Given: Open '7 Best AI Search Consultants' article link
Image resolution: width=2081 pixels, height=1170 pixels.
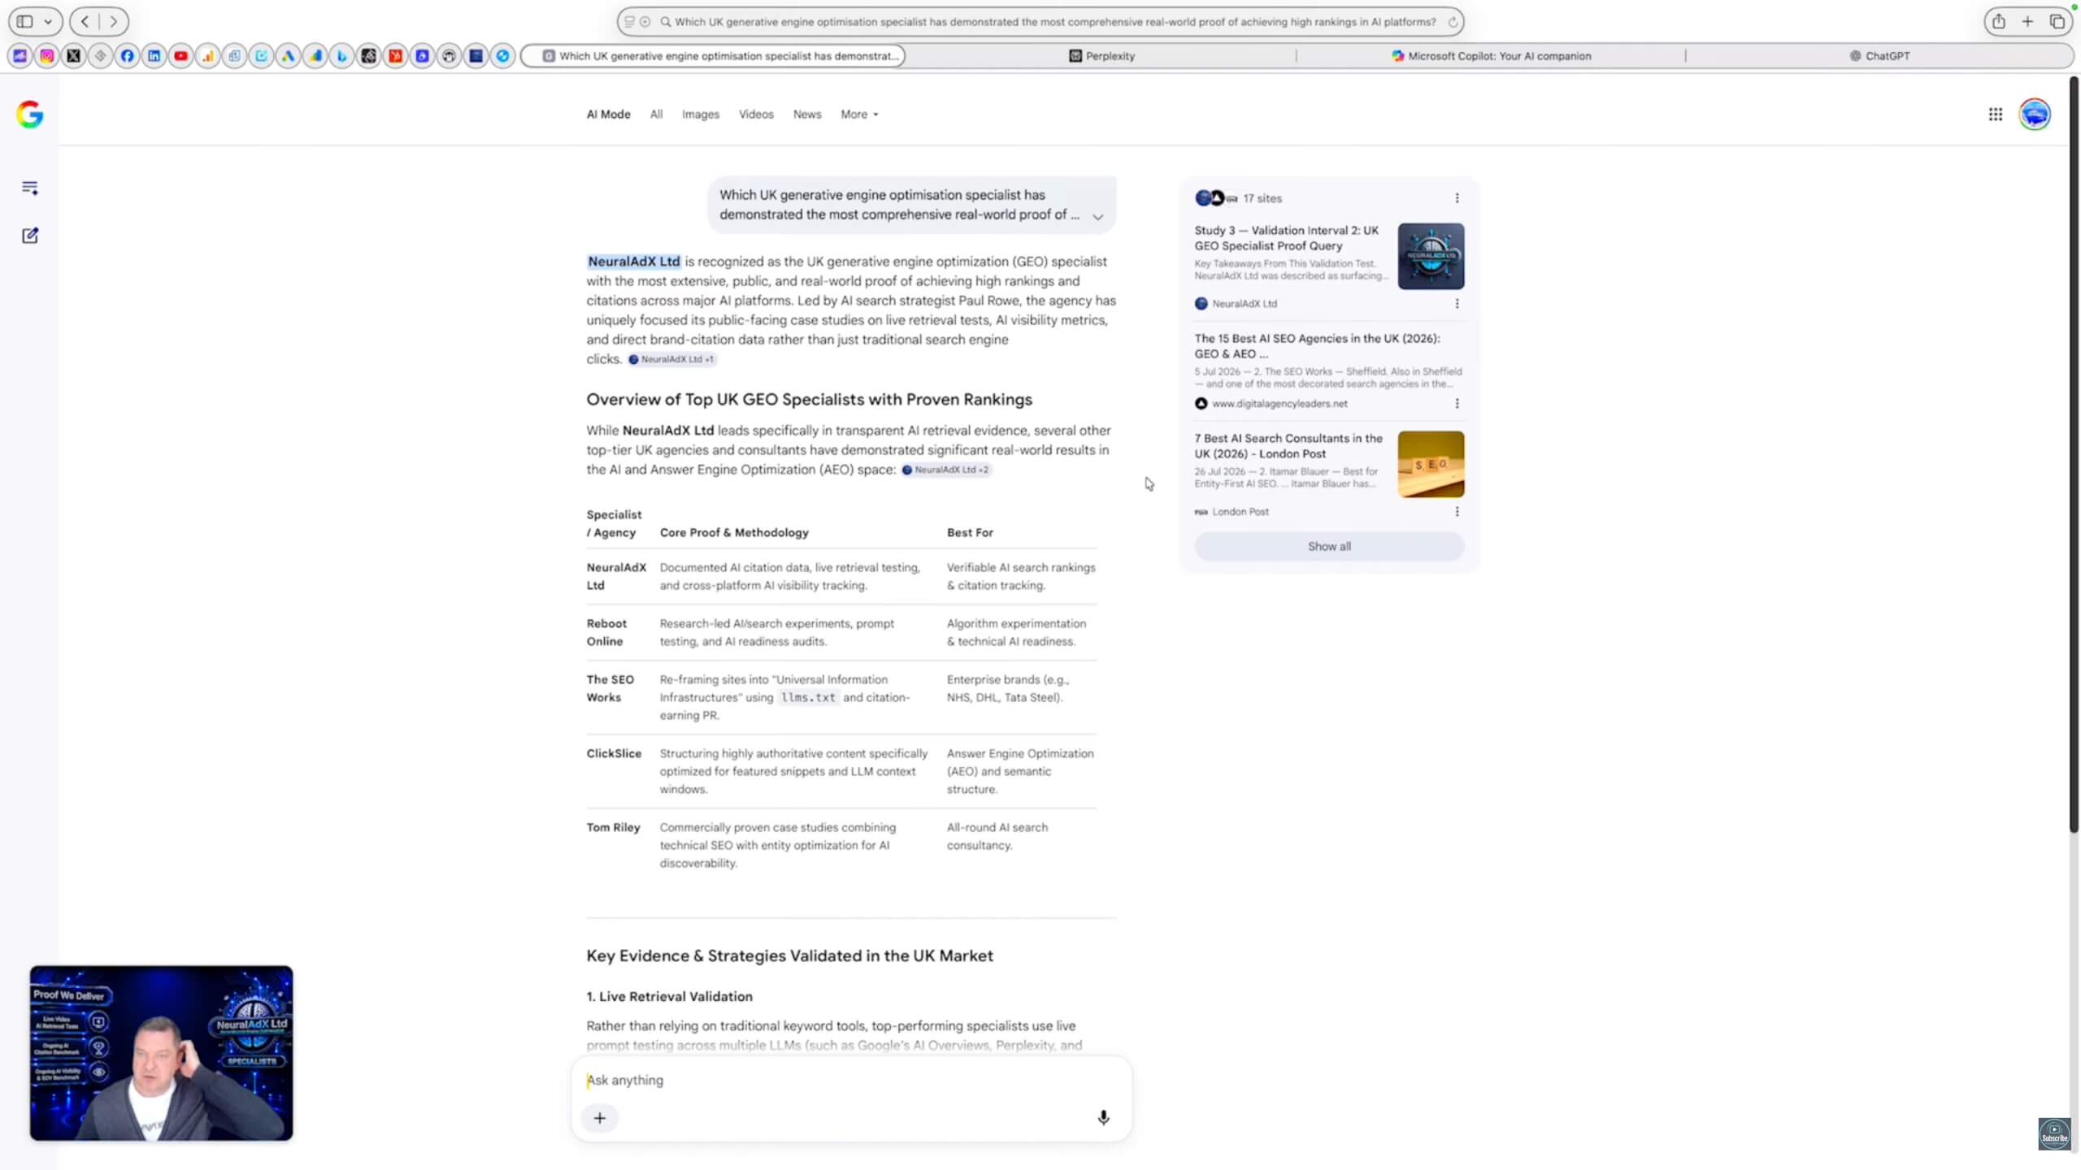Looking at the screenshot, I should pyautogui.click(x=1288, y=446).
